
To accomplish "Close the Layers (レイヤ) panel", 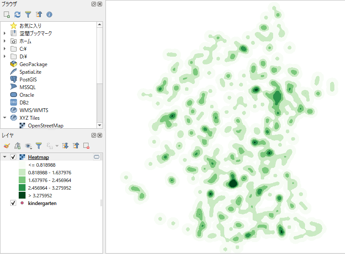I will [100, 135].
